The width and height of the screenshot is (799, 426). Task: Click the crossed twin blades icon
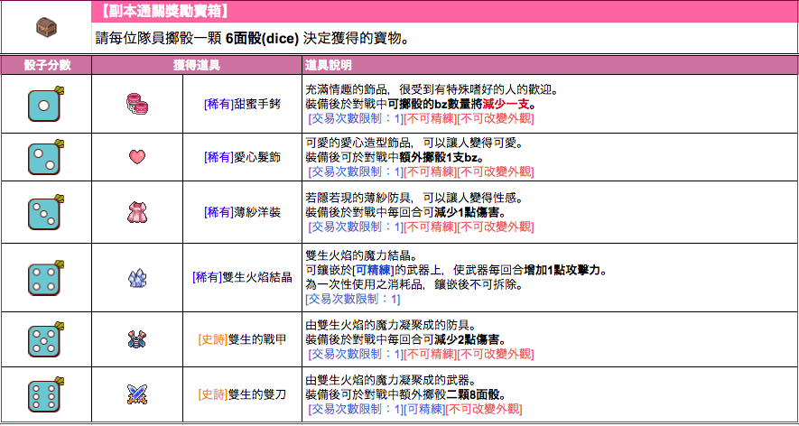[137, 394]
